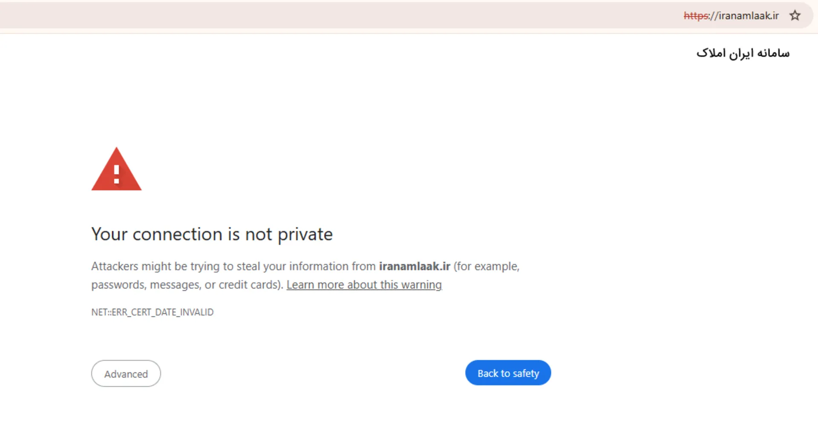The height and width of the screenshot is (426, 818).
Task: Click the Advanced button to reveal proceed options
Action: (126, 374)
